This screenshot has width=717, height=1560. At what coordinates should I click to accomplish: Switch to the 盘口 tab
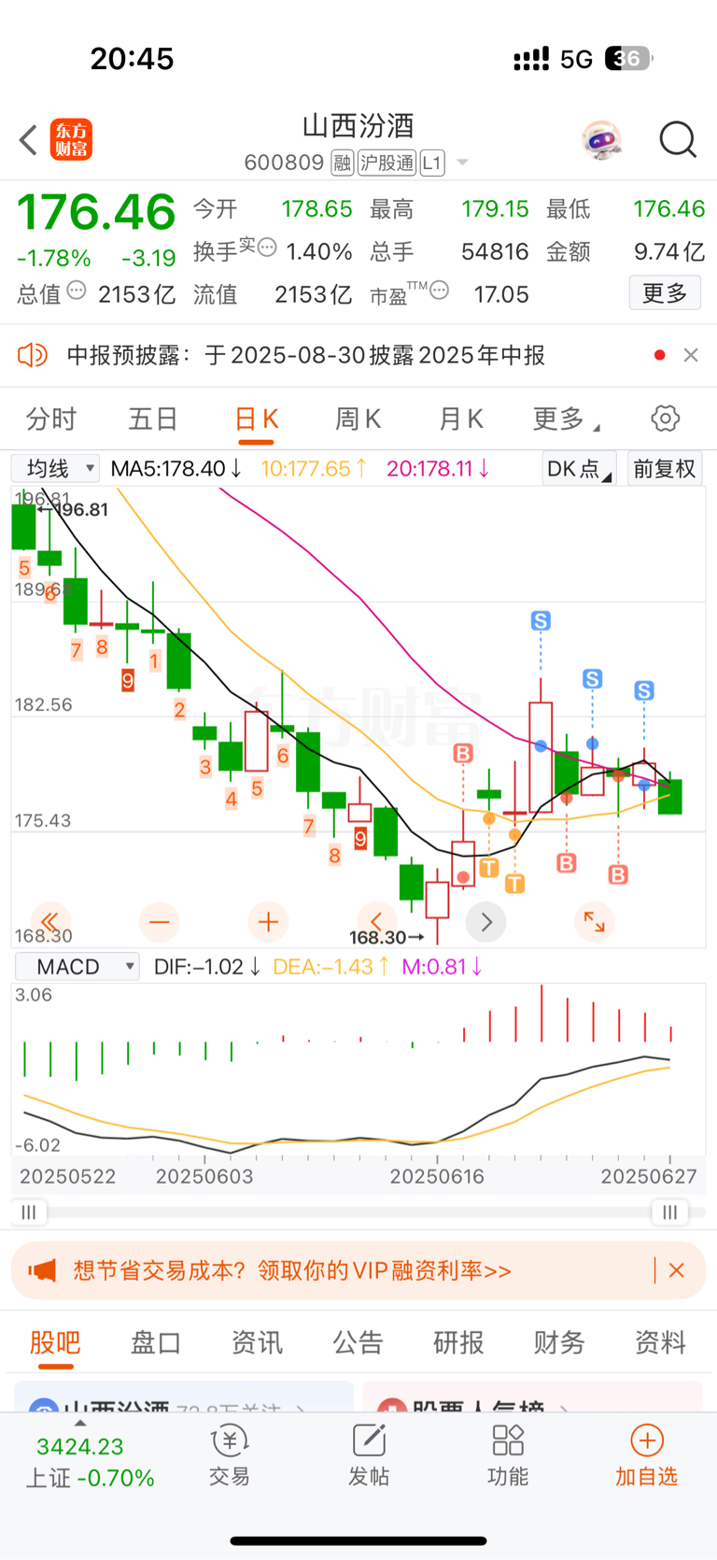pos(156,1342)
